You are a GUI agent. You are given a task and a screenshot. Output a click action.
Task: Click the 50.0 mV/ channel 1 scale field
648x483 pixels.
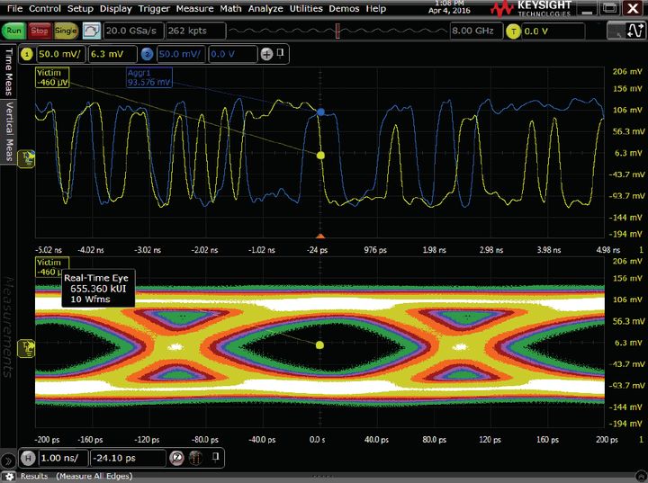click(x=59, y=55)
